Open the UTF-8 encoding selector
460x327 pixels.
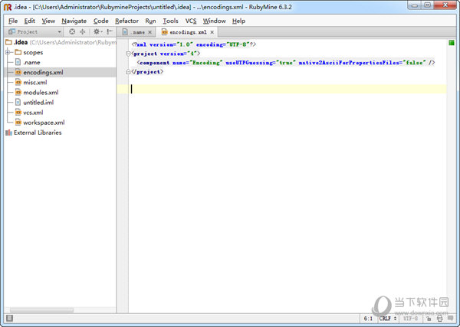[x=410, y=319]
